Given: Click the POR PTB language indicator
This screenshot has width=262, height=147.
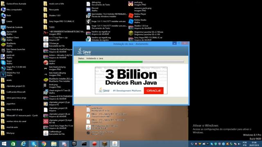Looking at the screenshot, I should (245, 144).
